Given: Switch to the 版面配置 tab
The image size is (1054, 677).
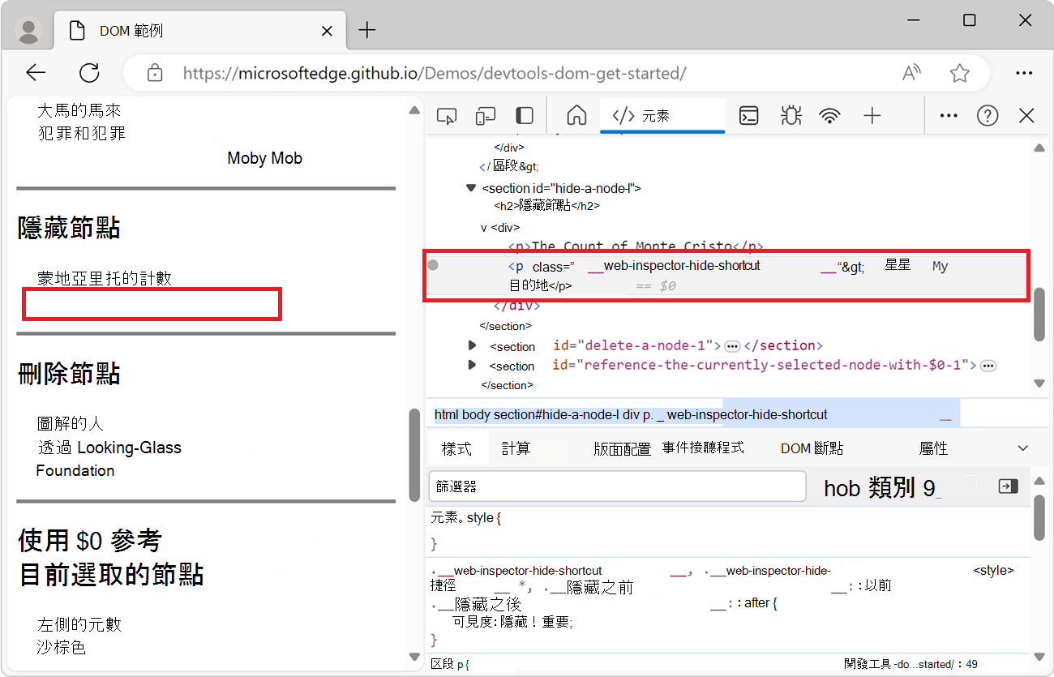Looking at the screenshot, I should [x=622, y=448].
